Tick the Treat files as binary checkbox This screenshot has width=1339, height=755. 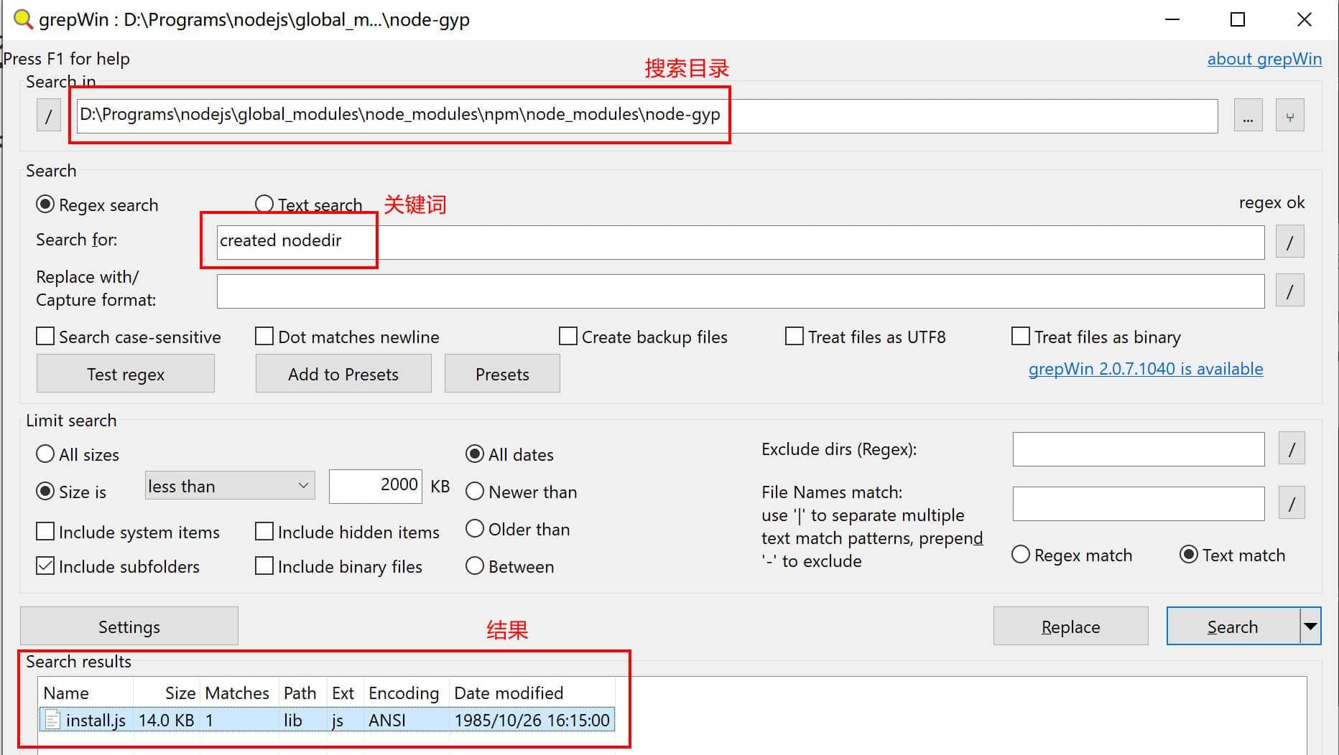(1021, 337)
